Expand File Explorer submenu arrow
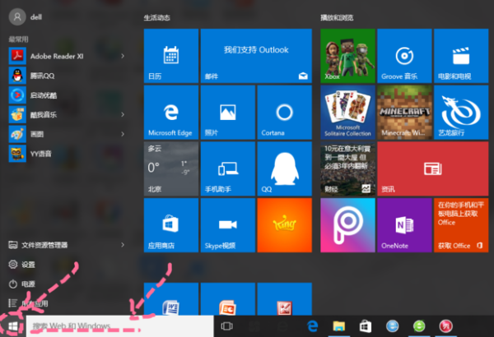This screenshot has width=494, height=337. tap(123, 245)
